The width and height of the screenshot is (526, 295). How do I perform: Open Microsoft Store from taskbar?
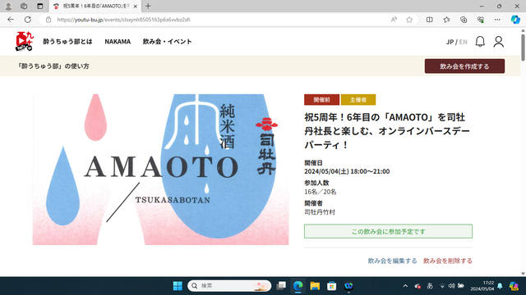[331, 286]
